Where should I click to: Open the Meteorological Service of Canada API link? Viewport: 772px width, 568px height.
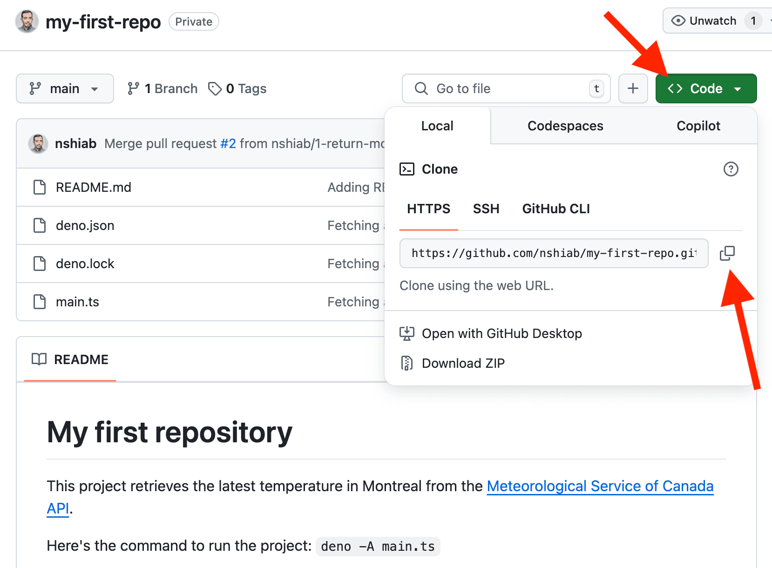coord(600,486)
